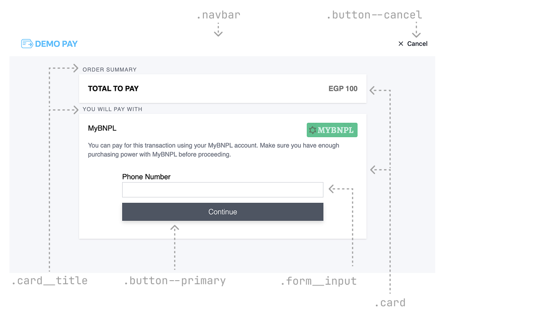Click the X icon next to Cancel

click(401, 44)
